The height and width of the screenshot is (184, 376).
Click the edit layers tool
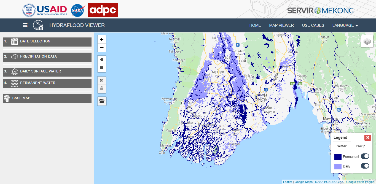click(x=102, y=80)
